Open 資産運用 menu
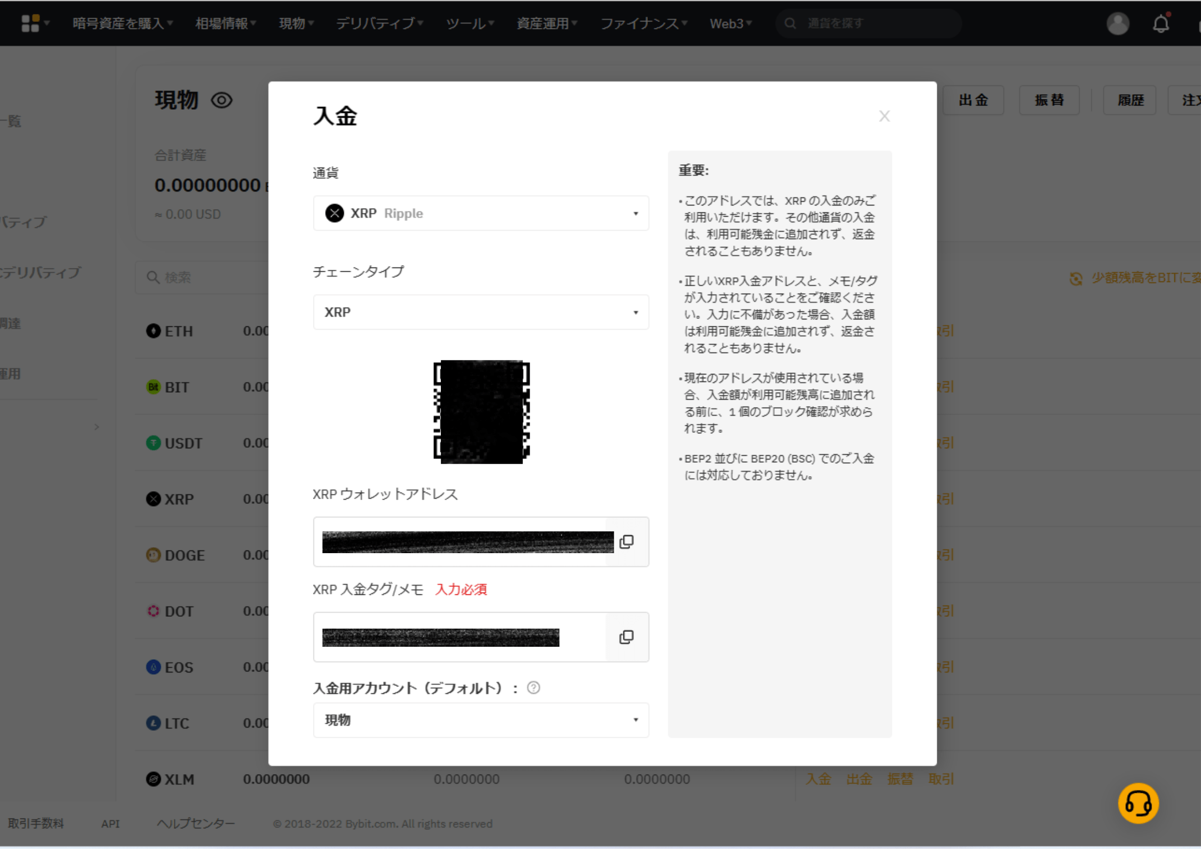Screen dimensions: 1201x849 546,23
